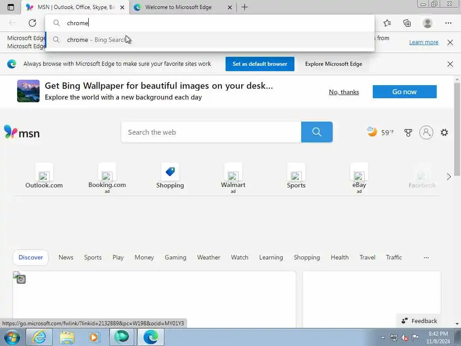Select the Learning feed tab
The height and width of the screenshot is (346, 461).
tap(271, 257)
